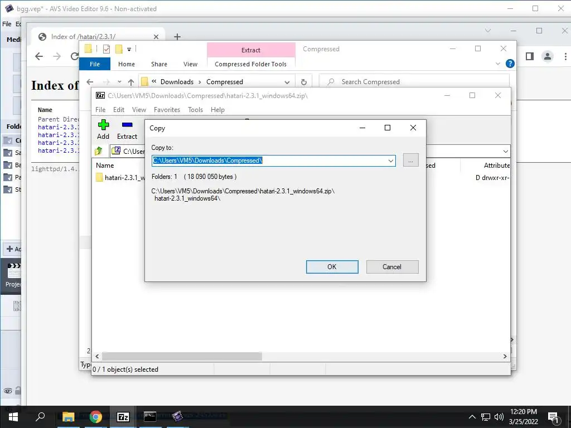The height and width of the screenshot is (428, 571).
Task: Open the Customize Quick Access Toolbar dropdown in Explorer
Action: (129, 49)
